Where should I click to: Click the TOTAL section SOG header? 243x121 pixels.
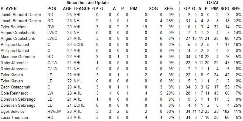[225, 9]
